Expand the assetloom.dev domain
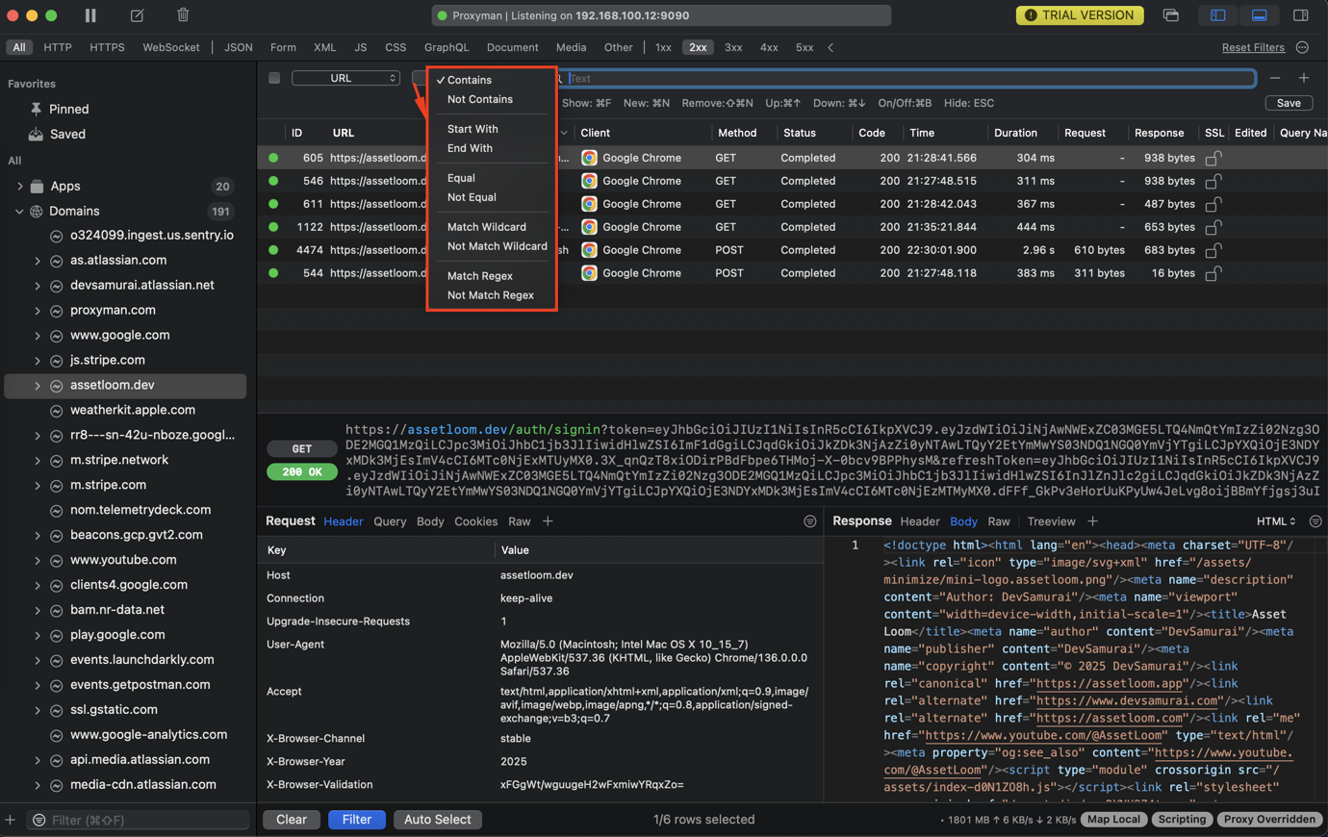The height and width of the screenshot is (837, 1328). tap(38, 385)
